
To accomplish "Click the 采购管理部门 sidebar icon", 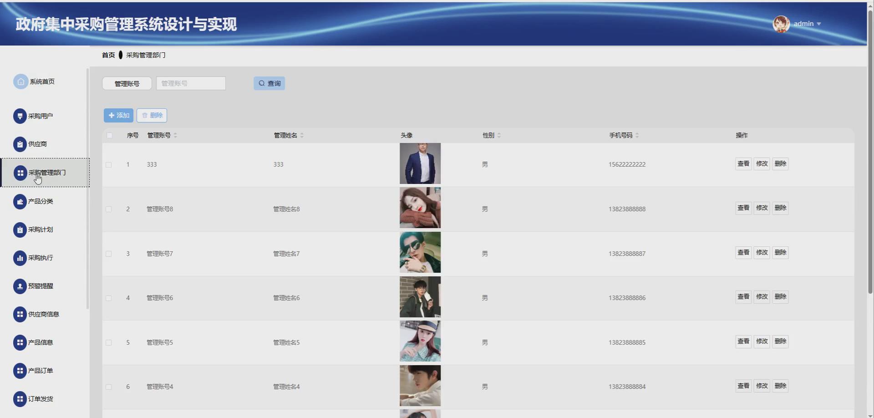I will [20, 173].
